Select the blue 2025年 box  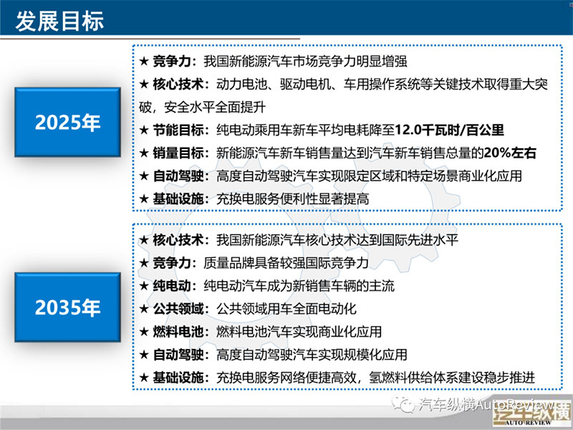pos(67,122)
